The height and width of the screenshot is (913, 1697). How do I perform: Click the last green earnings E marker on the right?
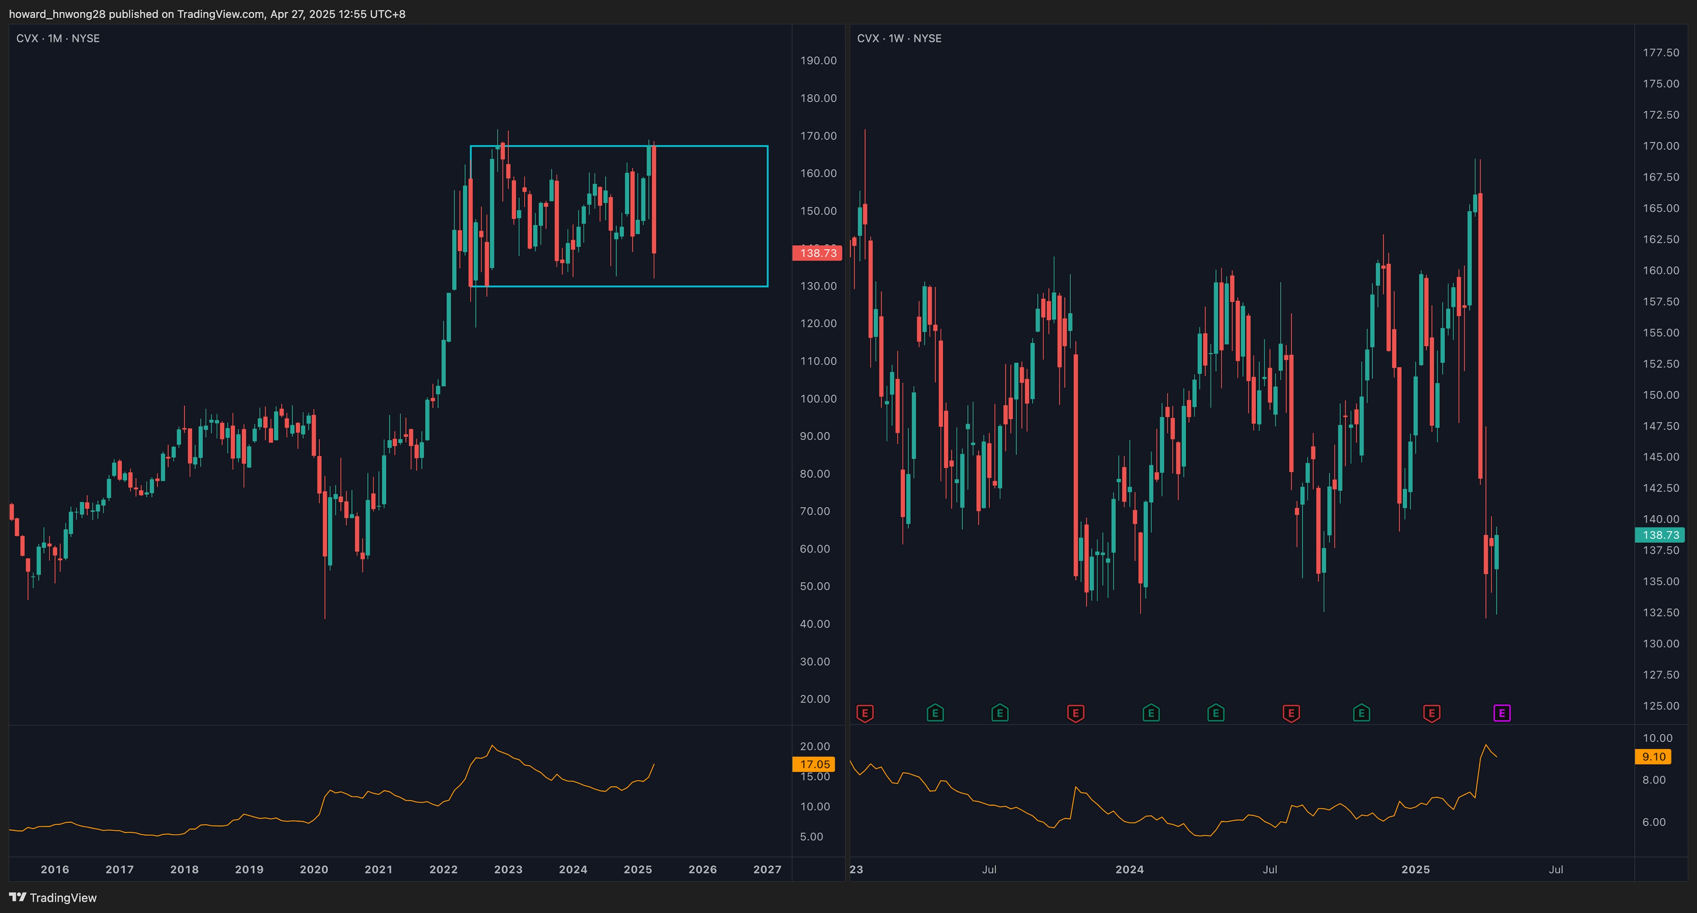(x=1362, y=713)
